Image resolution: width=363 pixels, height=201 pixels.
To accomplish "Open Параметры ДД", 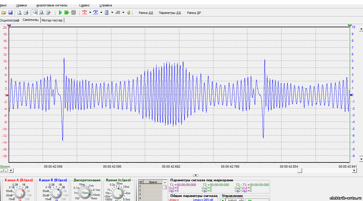I will point(170,13).
